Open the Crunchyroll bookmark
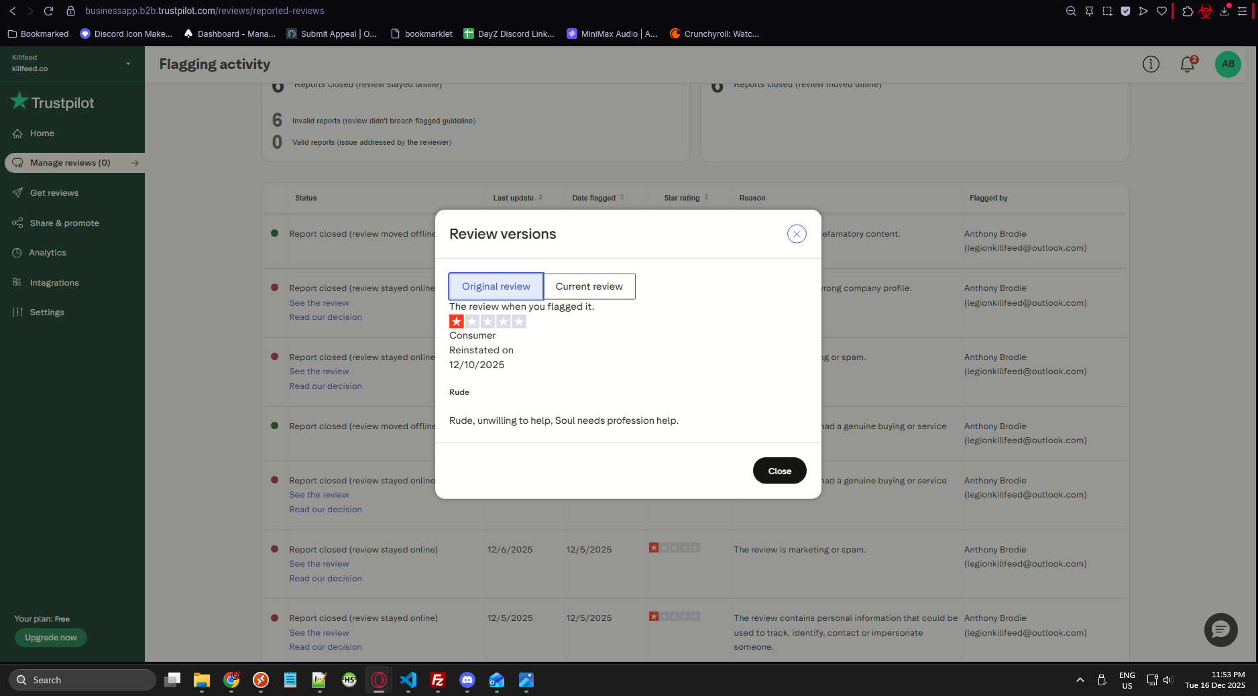The image size is (1258, 696). 715,34
